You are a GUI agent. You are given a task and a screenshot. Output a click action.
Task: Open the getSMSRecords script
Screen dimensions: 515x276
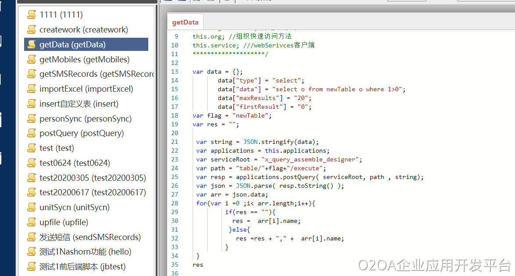[x=97, y=74]
